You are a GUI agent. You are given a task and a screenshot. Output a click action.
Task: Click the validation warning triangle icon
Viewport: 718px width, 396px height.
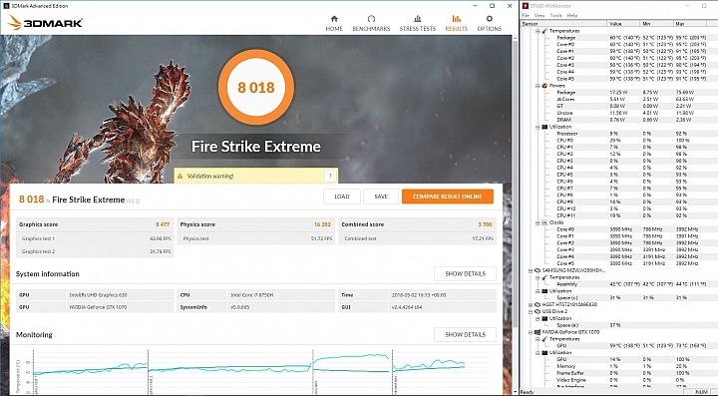pos(179,176)
